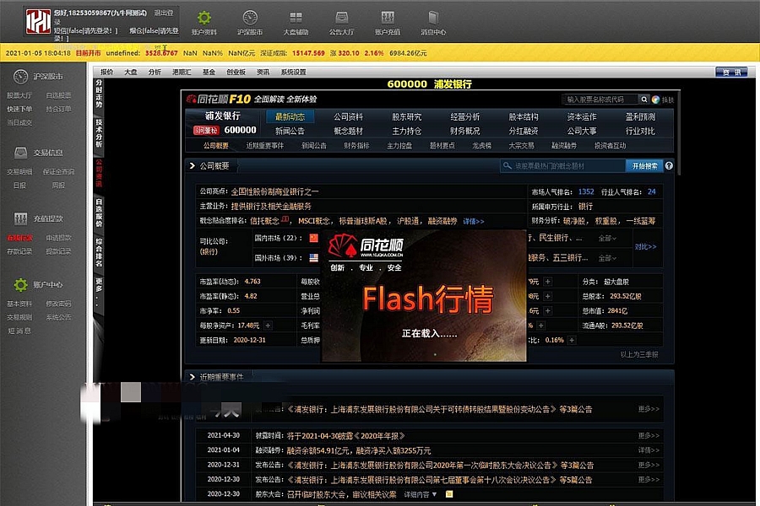Open the 公告大厅 tray icon
This screenshot has height=506, width=760.
pos(342,18)
